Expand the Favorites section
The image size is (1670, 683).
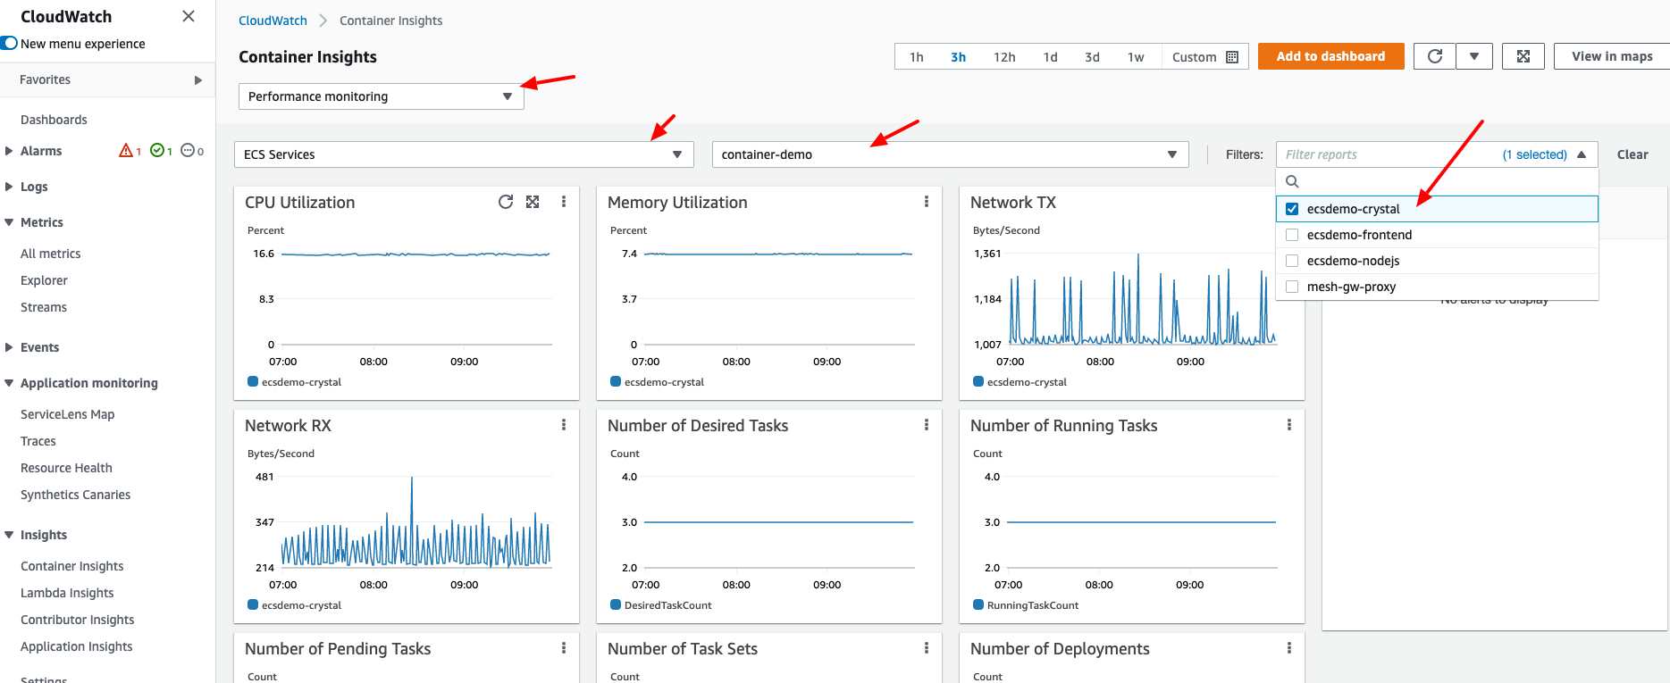tap(198, 79)
